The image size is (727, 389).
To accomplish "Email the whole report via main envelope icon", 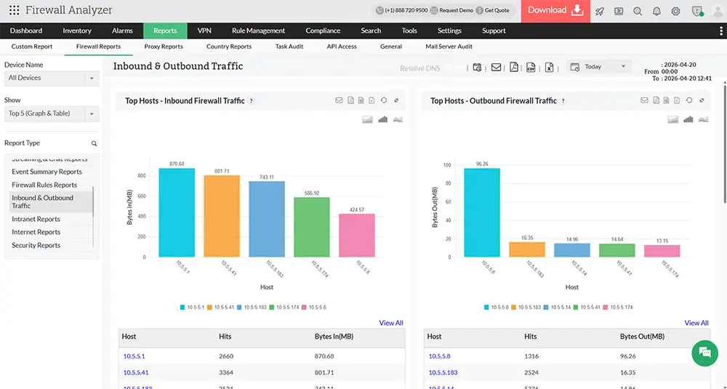I will (496, 67).
